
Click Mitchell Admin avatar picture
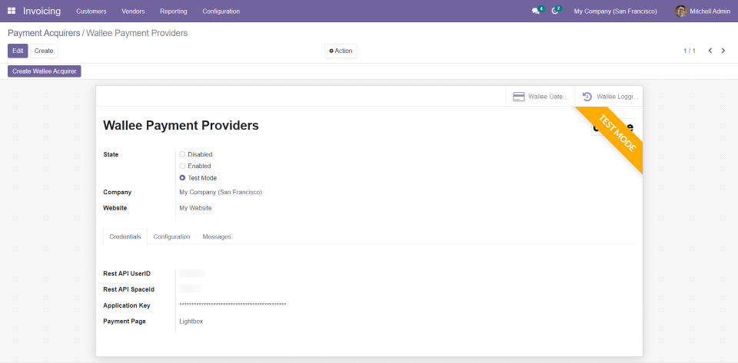coord(680,11)
